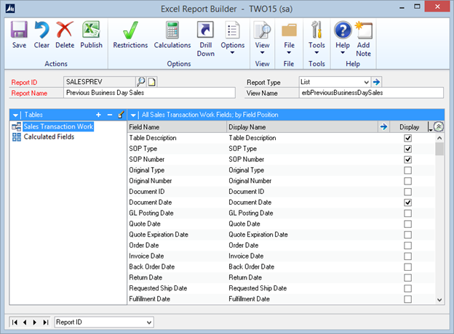The image size is (454, 334).
Task: Uncheck Display for SOP Type
Action: (x=407, y=149)
